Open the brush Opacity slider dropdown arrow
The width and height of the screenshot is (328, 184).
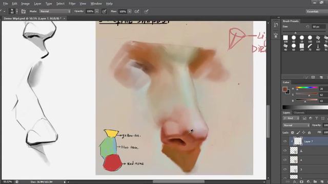coord(97,11)
